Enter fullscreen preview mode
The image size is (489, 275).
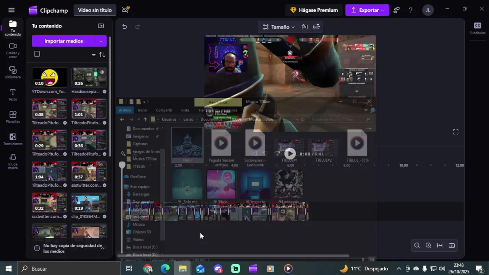click(x=456, y=132)
